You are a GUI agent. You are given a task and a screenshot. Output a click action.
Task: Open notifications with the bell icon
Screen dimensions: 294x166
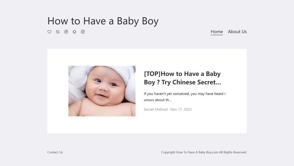click(74, 32)
